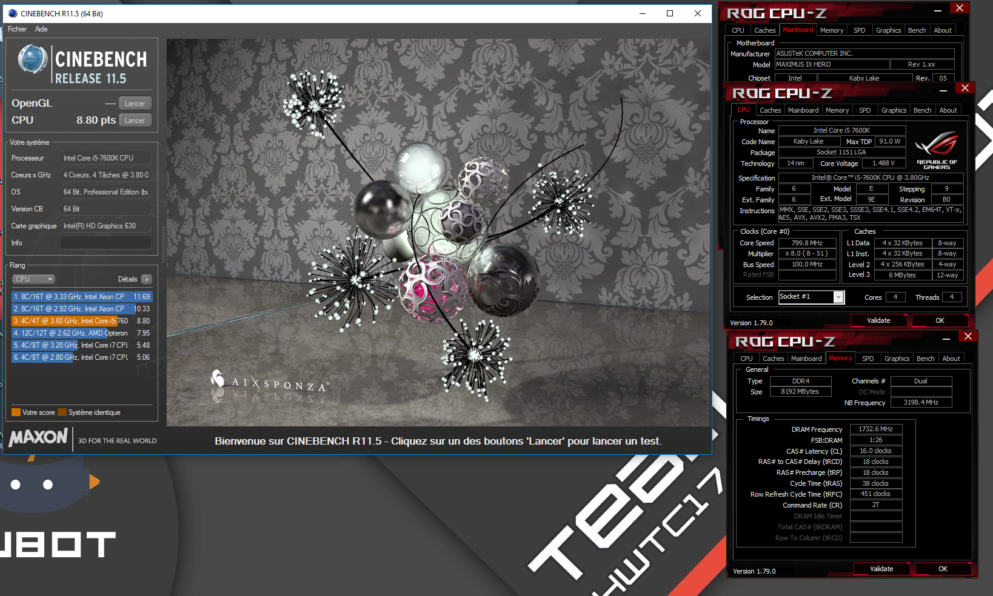Screen dimensions: 993x596
Task: Minimize the ROG CPU-Z Memory window
Action: coord(946,339)
